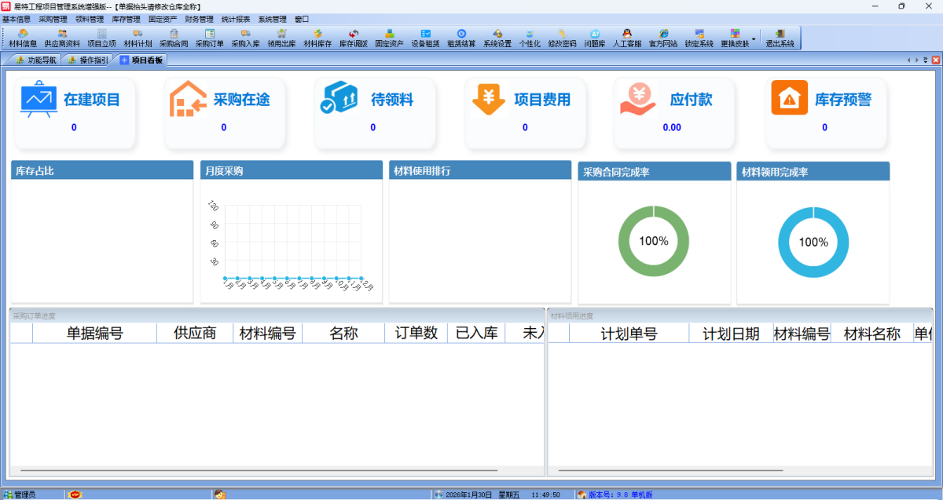Open 库存调拨 transfer icon
This screenshot has height=500, width=943.
[353, 38]
